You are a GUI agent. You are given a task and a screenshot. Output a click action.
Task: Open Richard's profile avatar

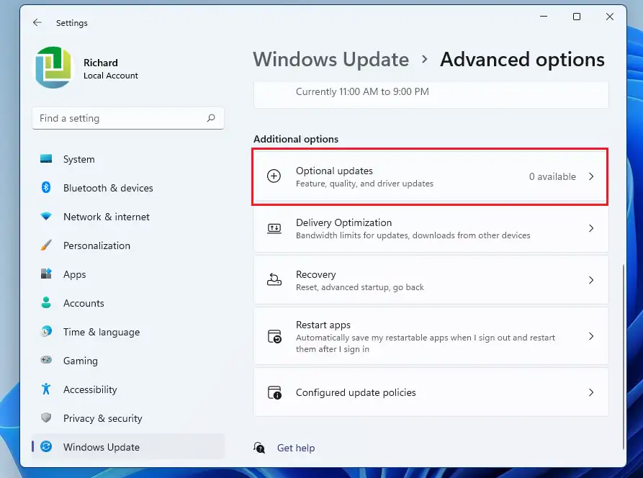pos(54,67)
